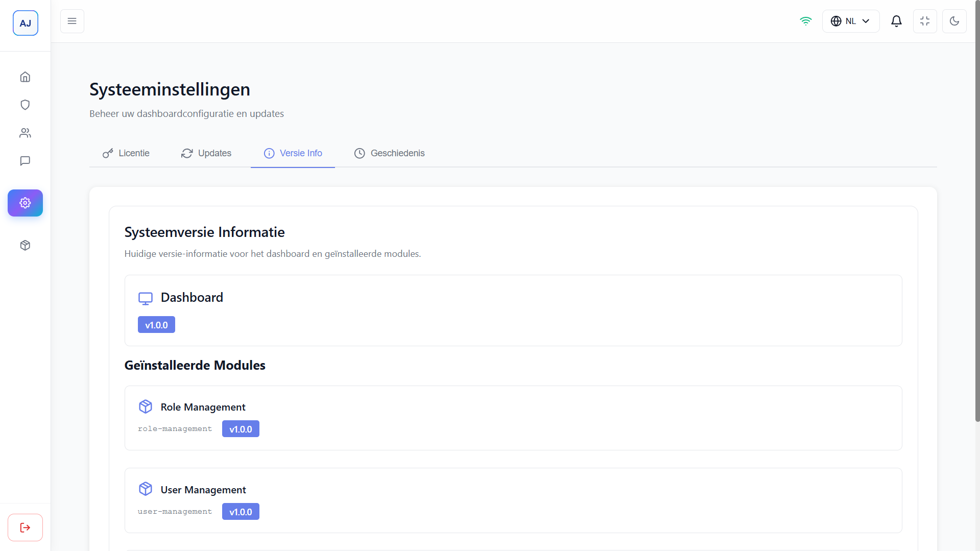Open the Home sidebar icon
Screen dimensions: 980x551
click(25, 77)
